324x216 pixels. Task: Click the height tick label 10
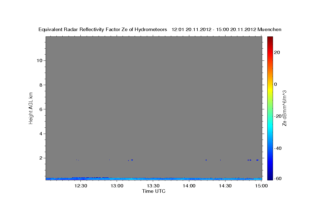[40, 60]
